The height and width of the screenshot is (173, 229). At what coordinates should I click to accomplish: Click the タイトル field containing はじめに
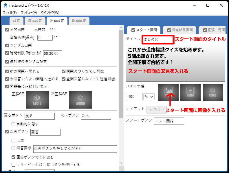158,39
